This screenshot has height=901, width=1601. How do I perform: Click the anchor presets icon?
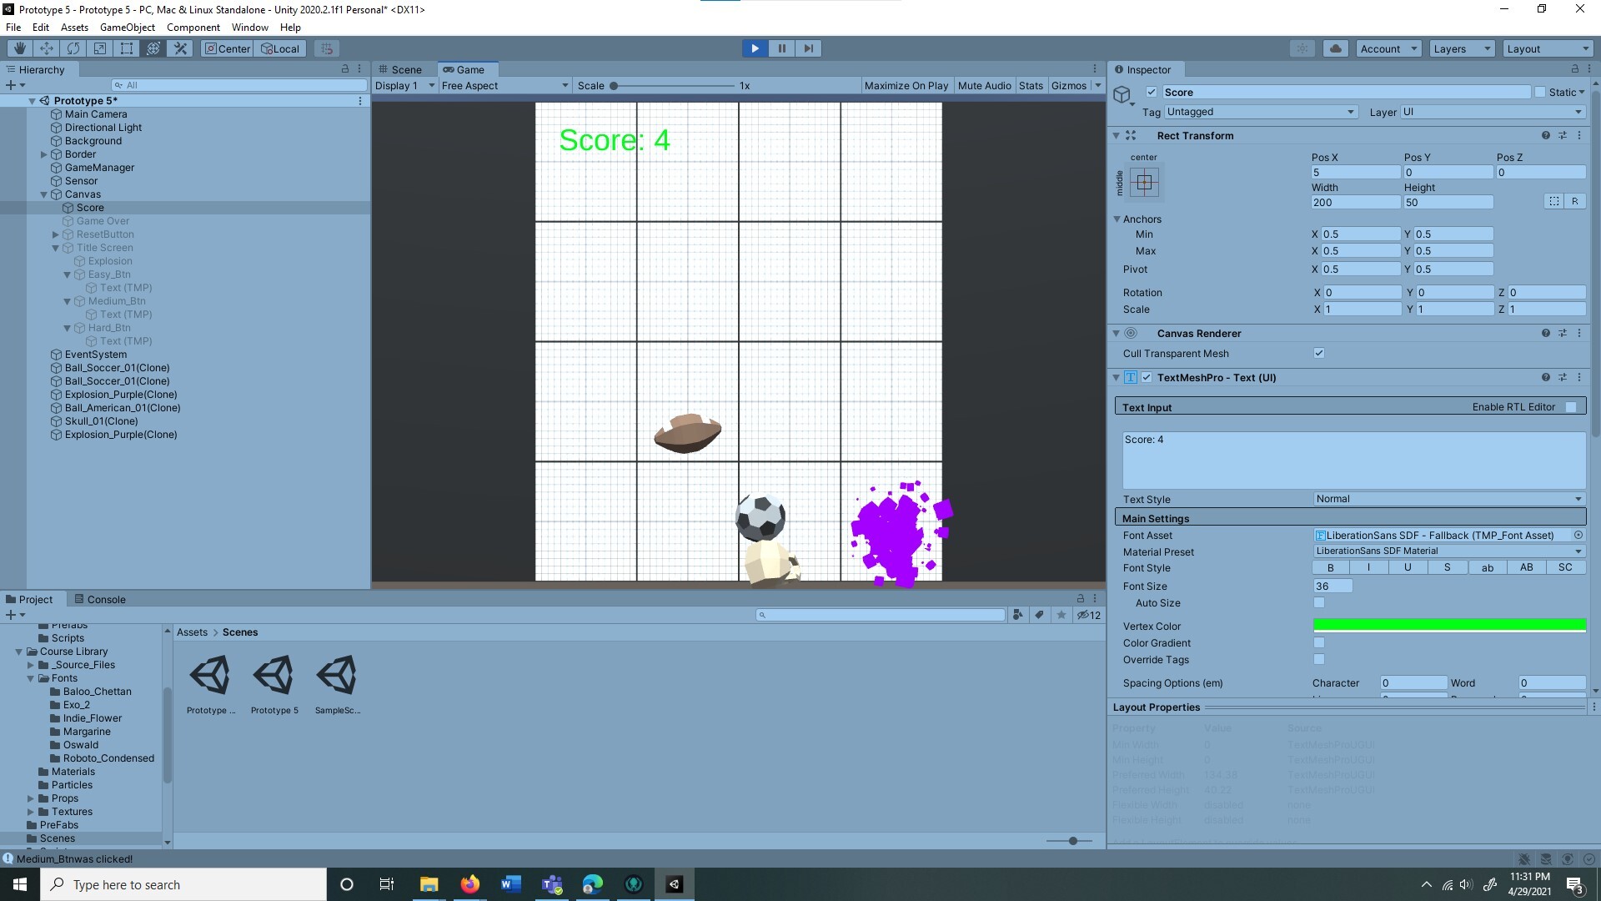point(1144,182)
